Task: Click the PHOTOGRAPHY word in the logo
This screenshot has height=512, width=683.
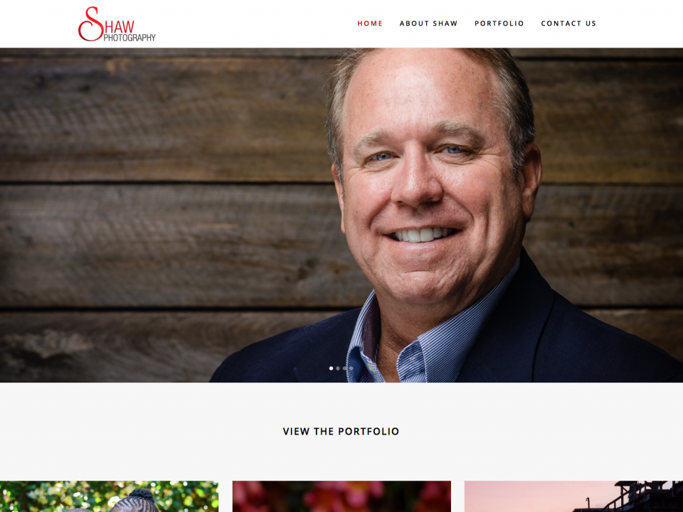Action: point(129,38)
